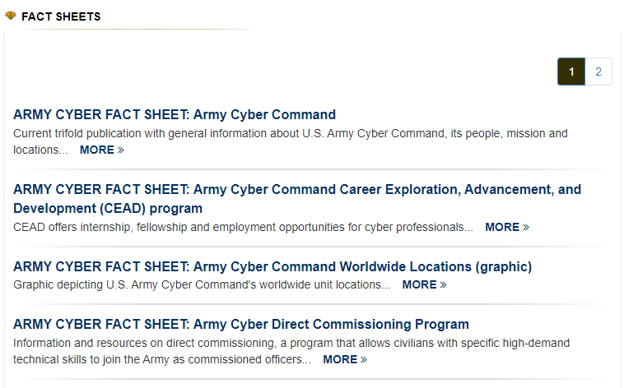Click the 'Information and resources on direct commissioning' text
Image resolution: width=624 pixels, height=388 pixels.
291,351
